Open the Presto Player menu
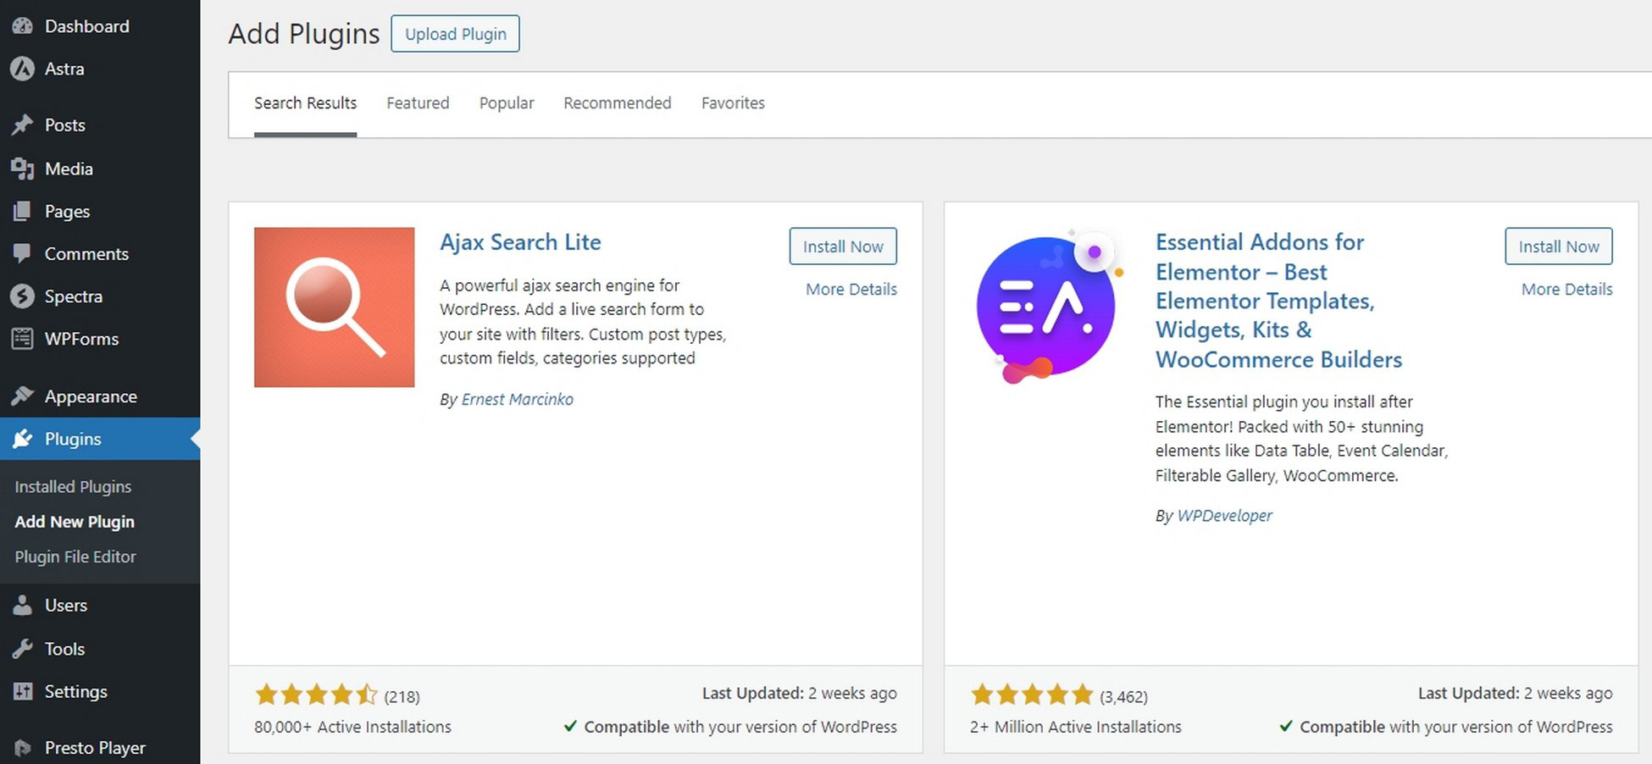This screenshot has height=764, width=1652. click(x=100, y=748)
